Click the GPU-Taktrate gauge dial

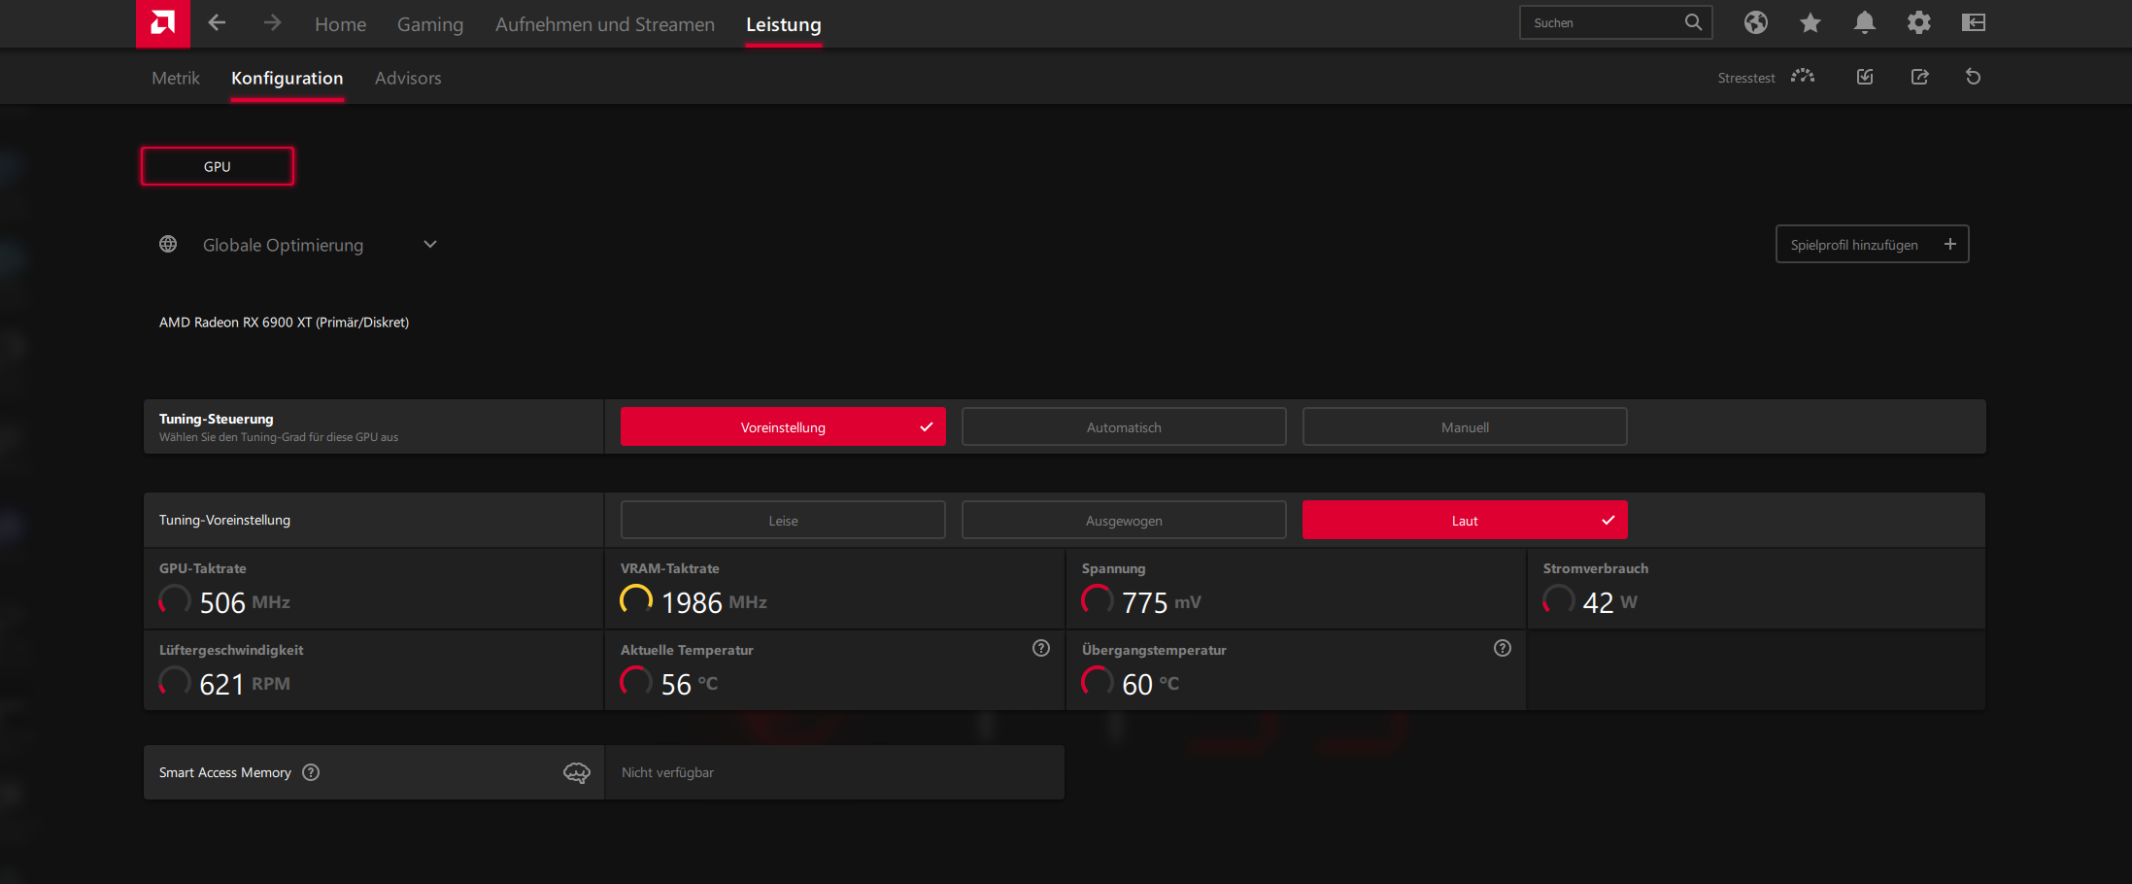pos(175,599)
